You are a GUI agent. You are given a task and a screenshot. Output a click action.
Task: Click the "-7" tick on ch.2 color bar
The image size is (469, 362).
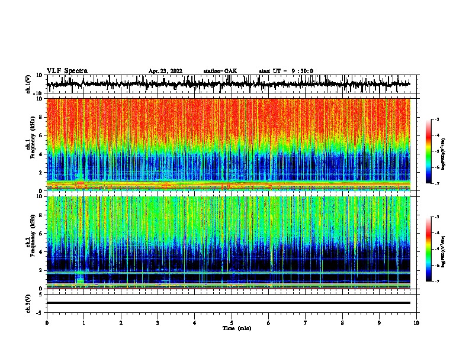436,281
